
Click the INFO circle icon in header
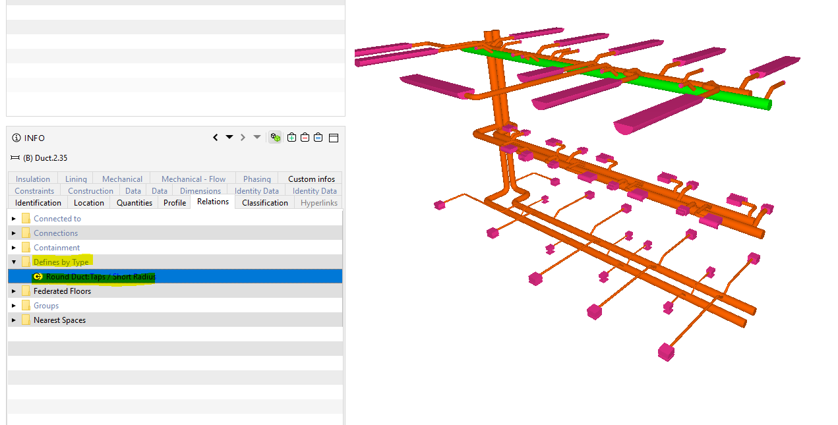tap(16, 138)
